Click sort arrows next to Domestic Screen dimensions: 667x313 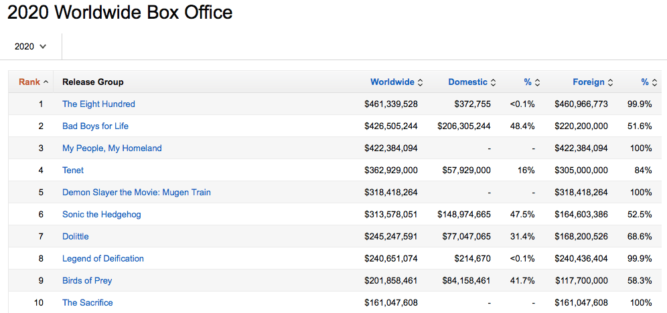click(x=493, y=82)
